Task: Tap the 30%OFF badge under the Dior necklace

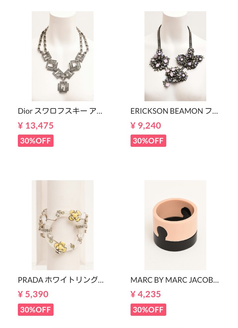Action: point(36,141)
